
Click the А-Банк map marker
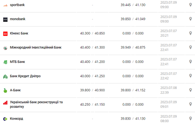[191, 90]
